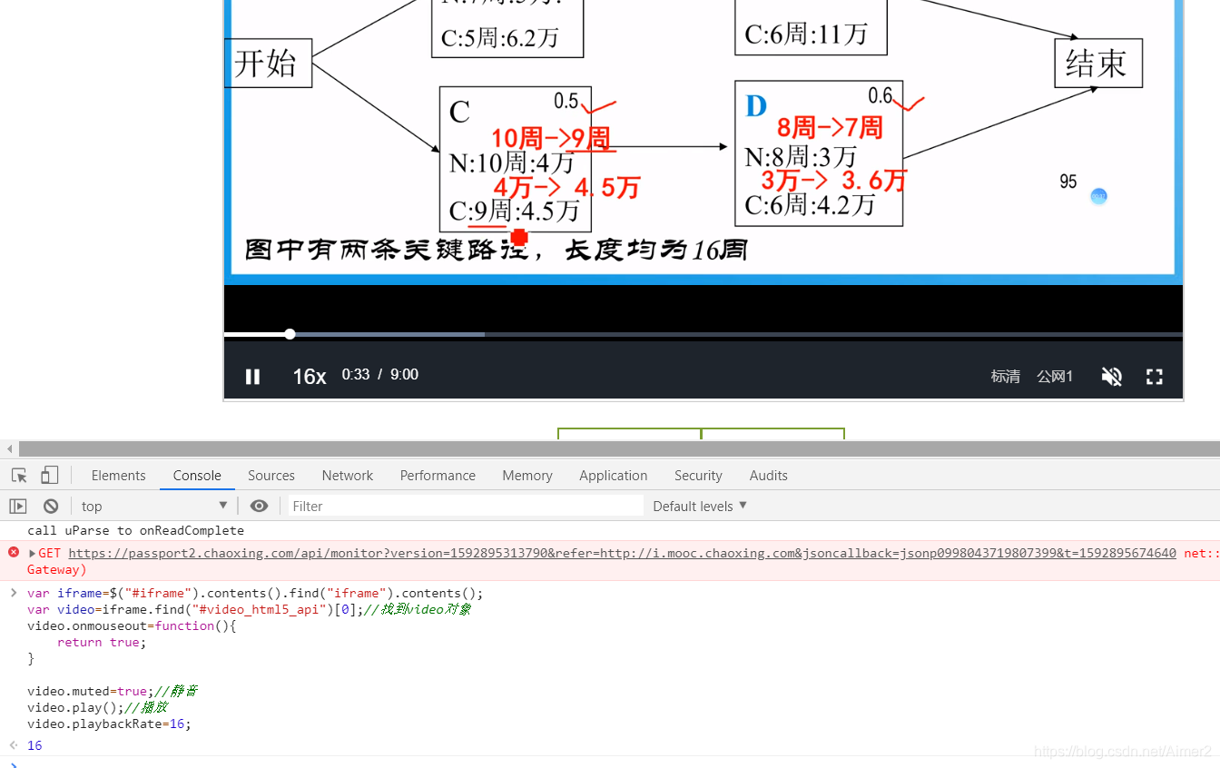
Task: Click the clear console icon
Action: [x=51, y=506]
